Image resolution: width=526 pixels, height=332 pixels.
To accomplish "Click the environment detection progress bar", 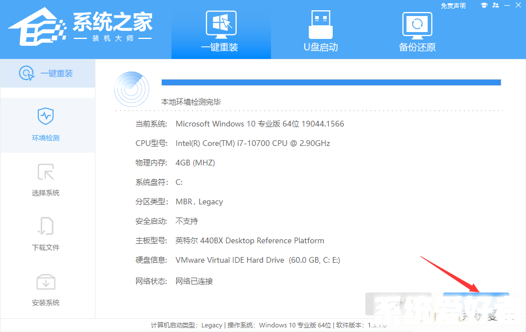I will (x=331, y=82).
